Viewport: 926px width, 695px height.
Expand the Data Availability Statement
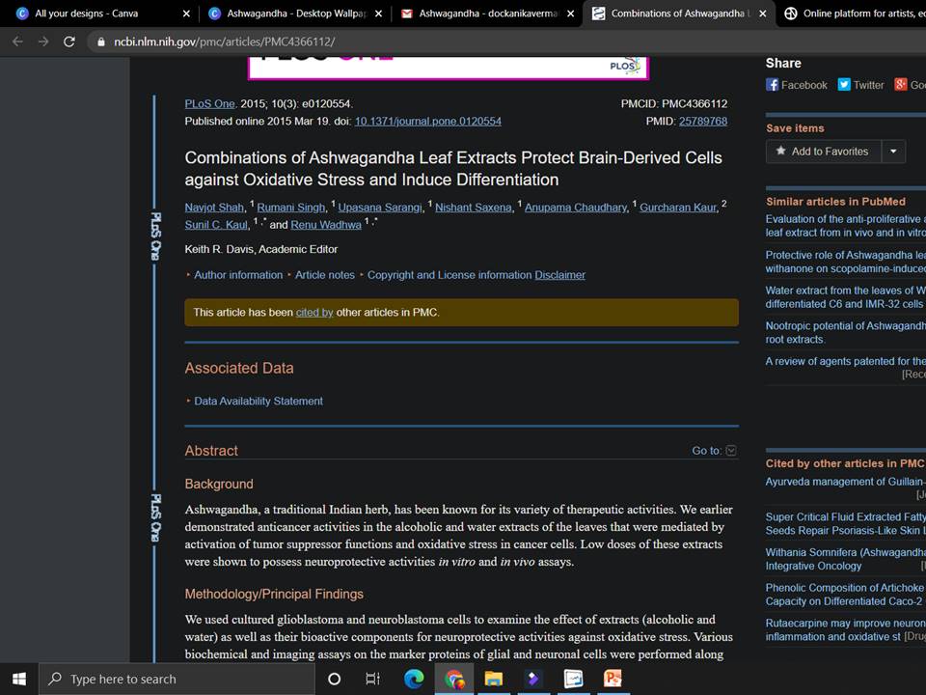258,401
